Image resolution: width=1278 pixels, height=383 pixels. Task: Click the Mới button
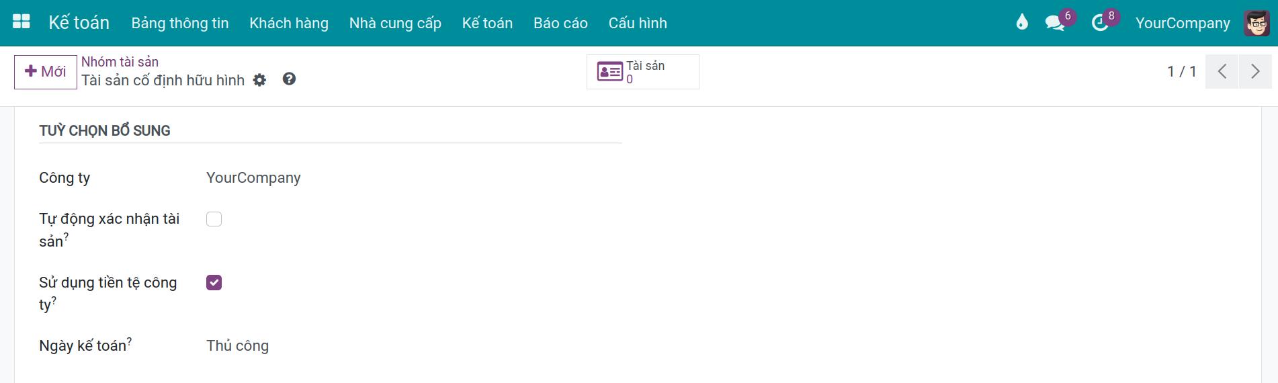click(x=46, y=72)
